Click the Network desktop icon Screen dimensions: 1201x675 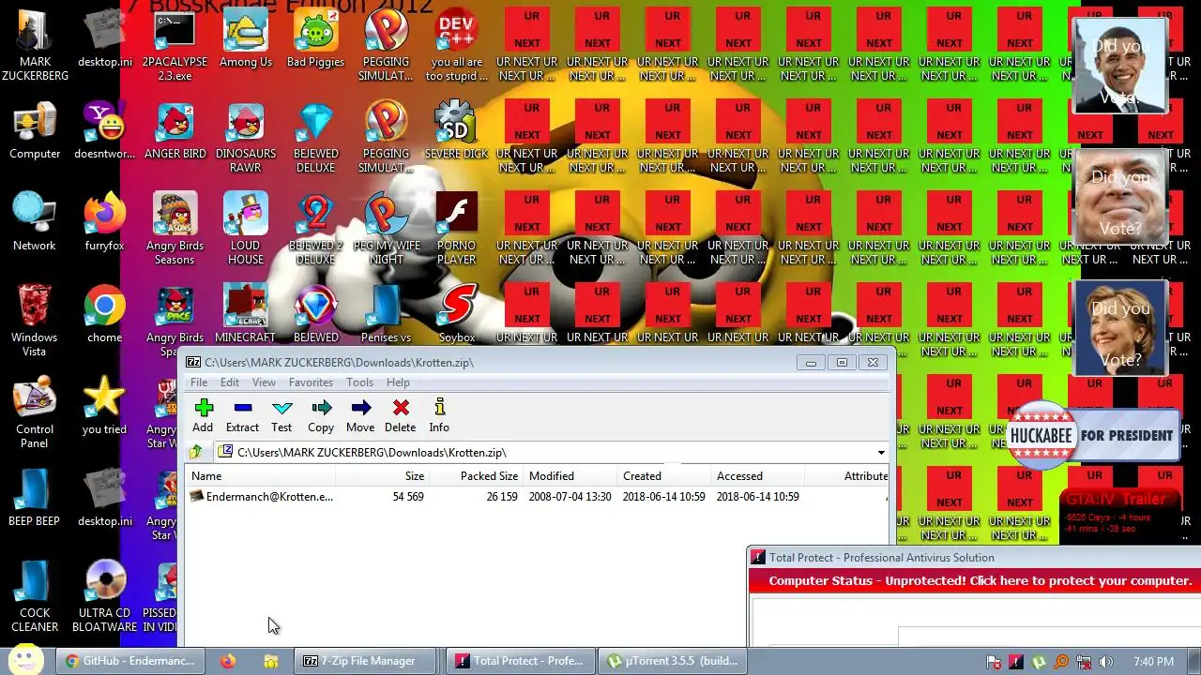coord(35,222)
